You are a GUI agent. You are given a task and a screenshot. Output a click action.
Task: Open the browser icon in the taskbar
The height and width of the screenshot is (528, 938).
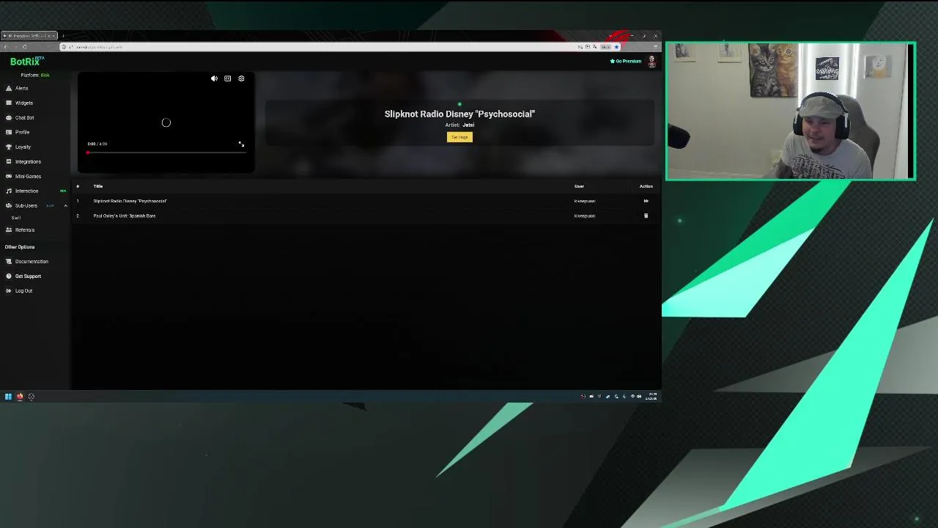[20, 397]
